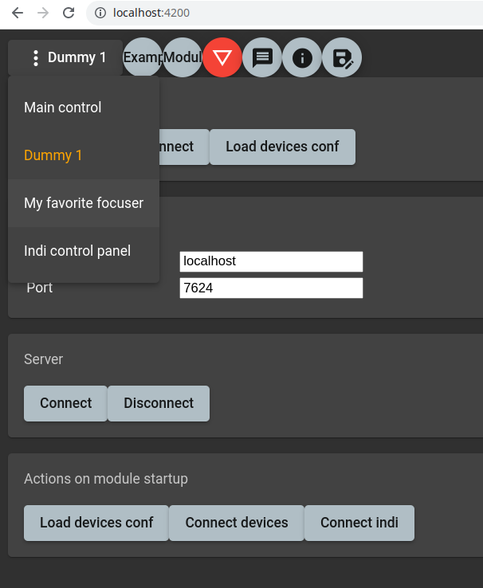Choose My favorite focuser menu entry
Image resolution: width=483 pixels, height=588 pixels.
point(84,203)
